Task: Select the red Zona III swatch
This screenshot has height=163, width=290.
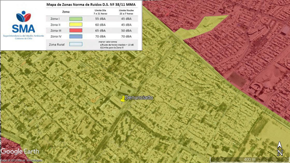Action: click(76, 31)
